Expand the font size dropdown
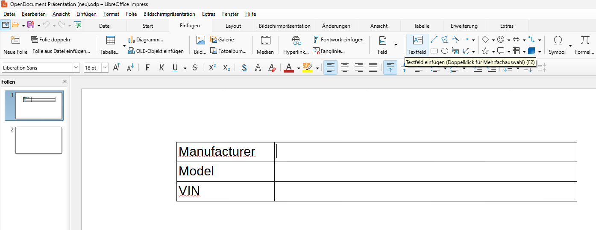The height and width of the screenshot is (230, 596). coord(105,67)
